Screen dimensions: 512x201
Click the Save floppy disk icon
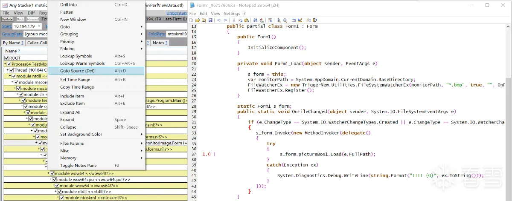click(210, 20)
